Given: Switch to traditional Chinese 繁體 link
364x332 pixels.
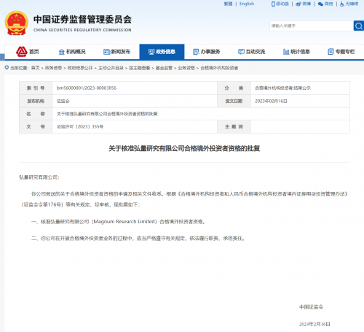Looking at the screenshot, I should (228, 4).
